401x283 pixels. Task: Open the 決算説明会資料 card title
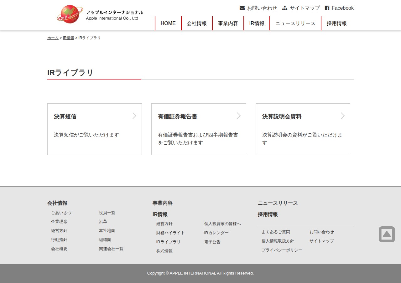[282, 116]
